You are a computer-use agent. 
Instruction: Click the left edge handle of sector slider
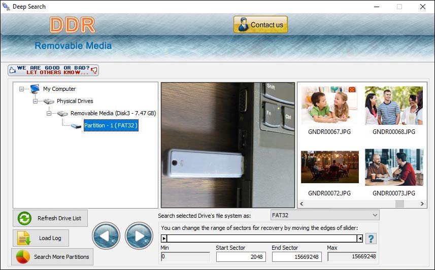click(164, 239)
